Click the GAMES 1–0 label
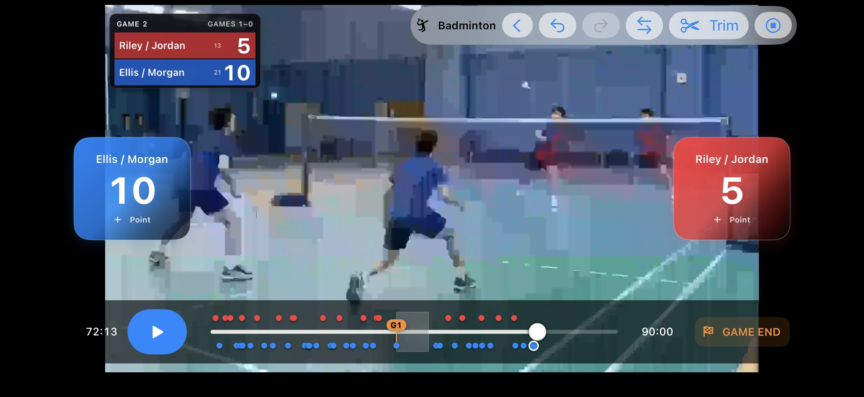Screen dimensions: 864x397 (230, 24)
